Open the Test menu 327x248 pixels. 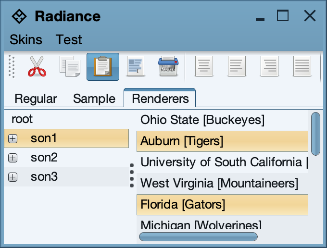[69, 39]
